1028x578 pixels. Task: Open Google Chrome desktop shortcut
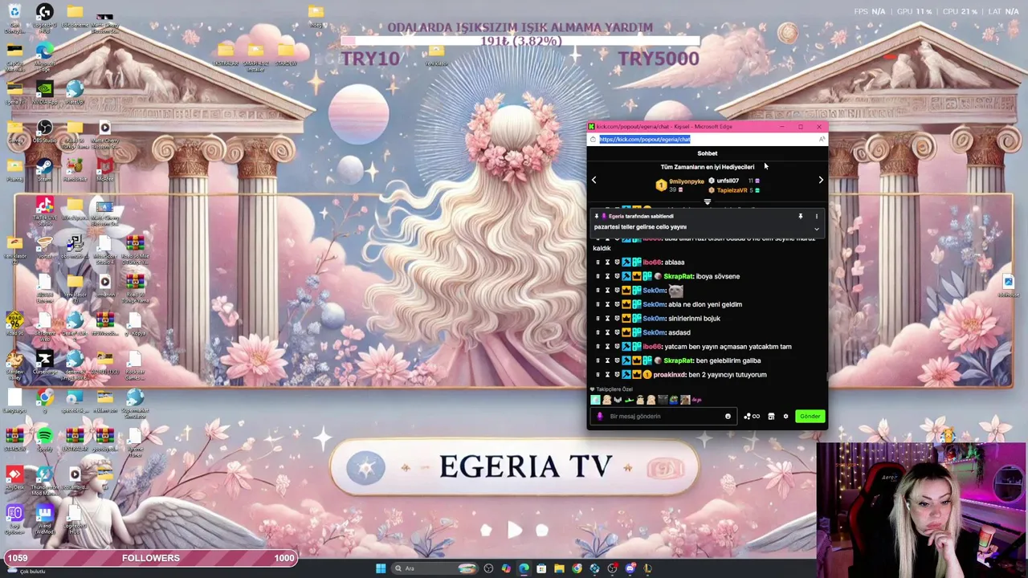click(44, 401)
